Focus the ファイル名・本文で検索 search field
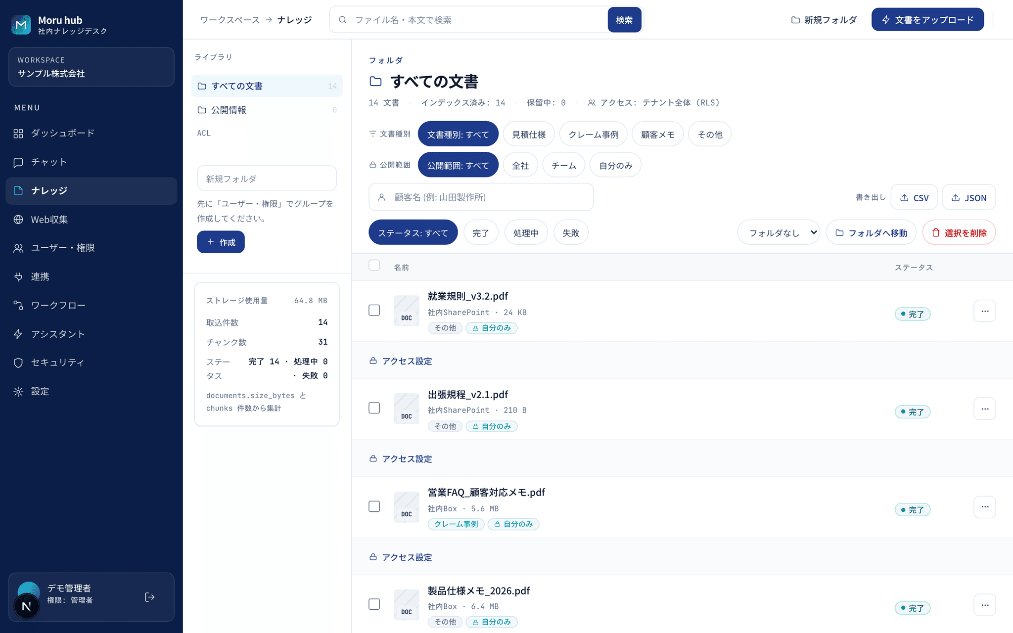The width and height of the screenshot is (1013, 633). tap(469, 20)
